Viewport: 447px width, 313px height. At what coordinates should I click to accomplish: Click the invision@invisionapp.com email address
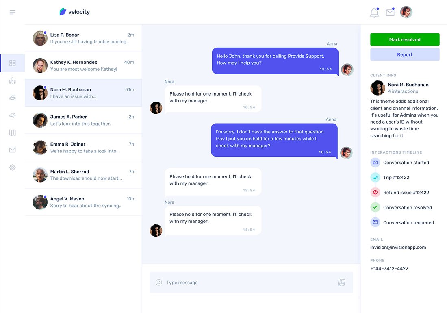click(x=398, y=247)
